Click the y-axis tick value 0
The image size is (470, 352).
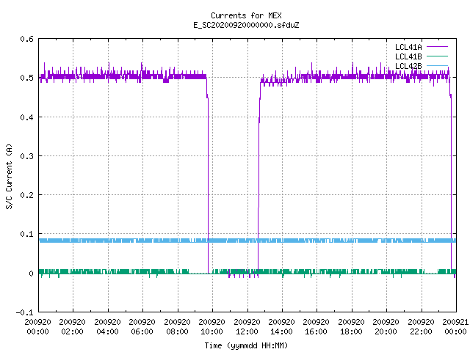point(31,274)
